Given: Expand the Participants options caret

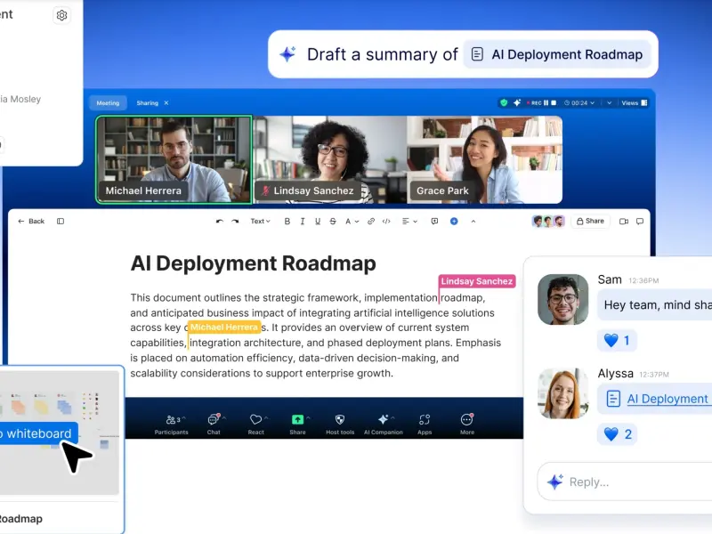Looking at the screenshot, I should pos(184,418).
